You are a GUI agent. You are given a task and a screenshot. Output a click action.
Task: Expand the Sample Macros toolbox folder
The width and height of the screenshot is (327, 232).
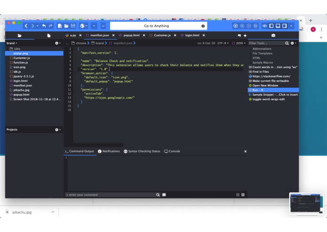[x=250, y=62]
